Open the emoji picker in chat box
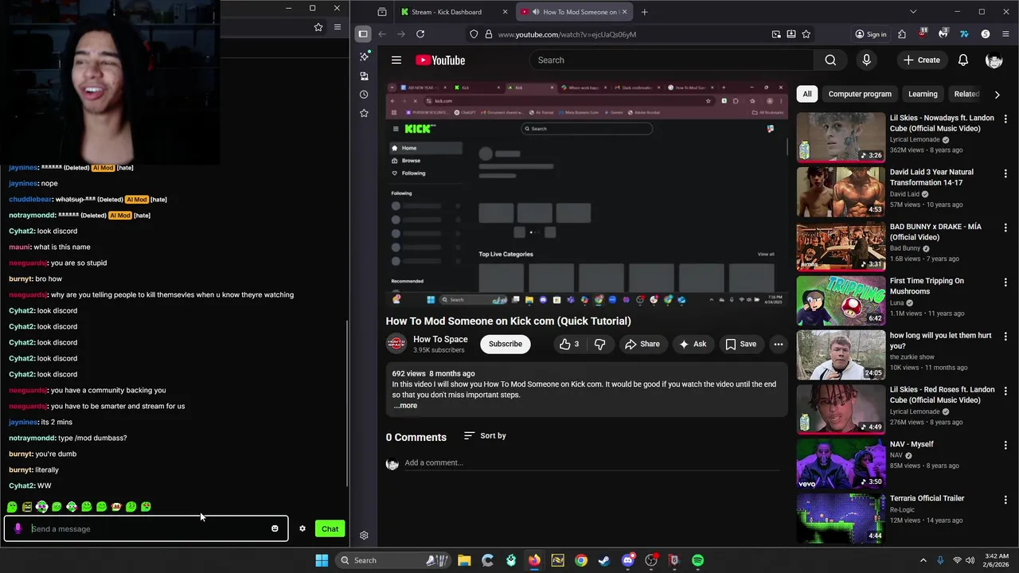1019x573 pixels. (275, 528)
